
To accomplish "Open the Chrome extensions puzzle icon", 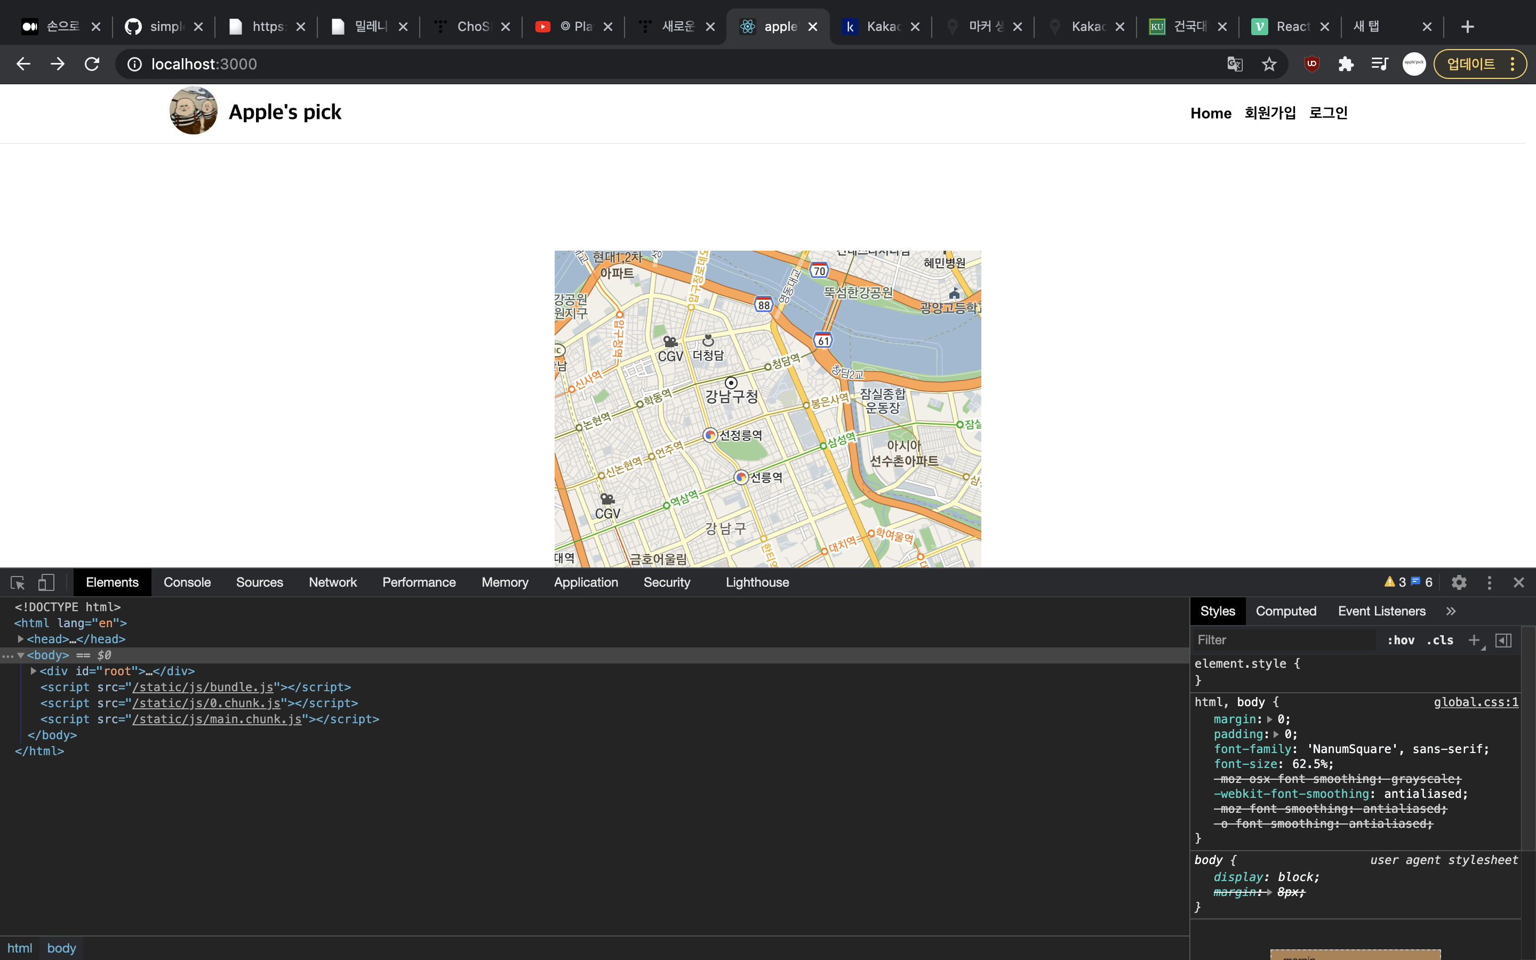I will pyautogui.click(x=1346, y=64).
